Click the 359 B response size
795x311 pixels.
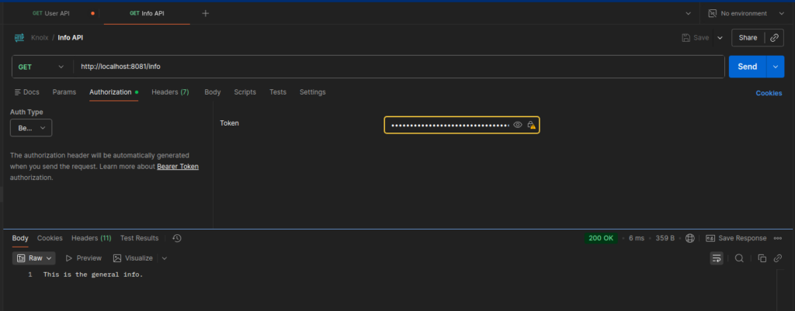665,238
